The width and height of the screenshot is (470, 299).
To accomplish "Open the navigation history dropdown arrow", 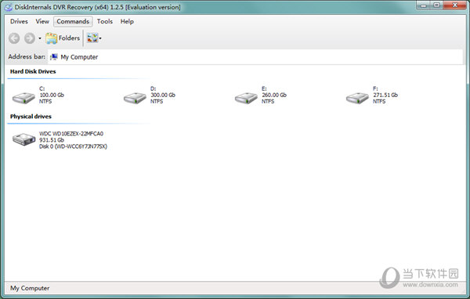I will 40,38.
